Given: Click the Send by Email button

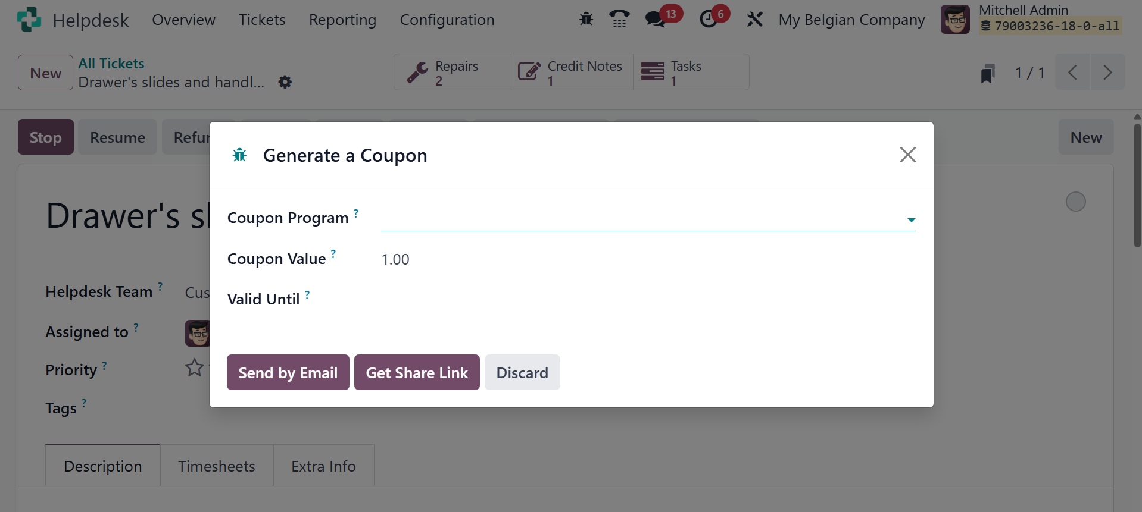Looking at the screenshot, I should click(288, 373).
